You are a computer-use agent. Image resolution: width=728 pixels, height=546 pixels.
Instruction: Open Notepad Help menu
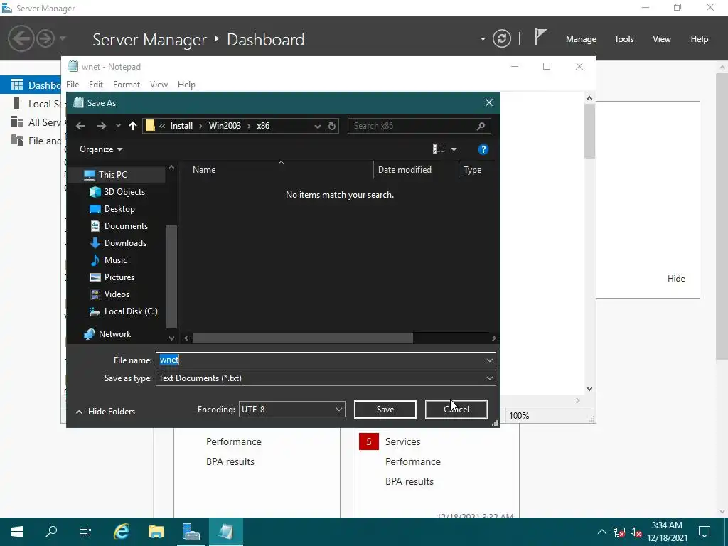click(x=186, y=85)
